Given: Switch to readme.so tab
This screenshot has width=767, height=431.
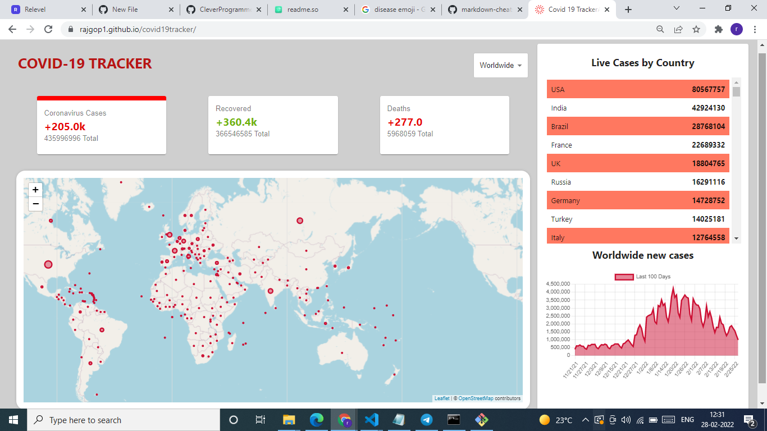Looking at the screenshot, I should click(312, 10).
